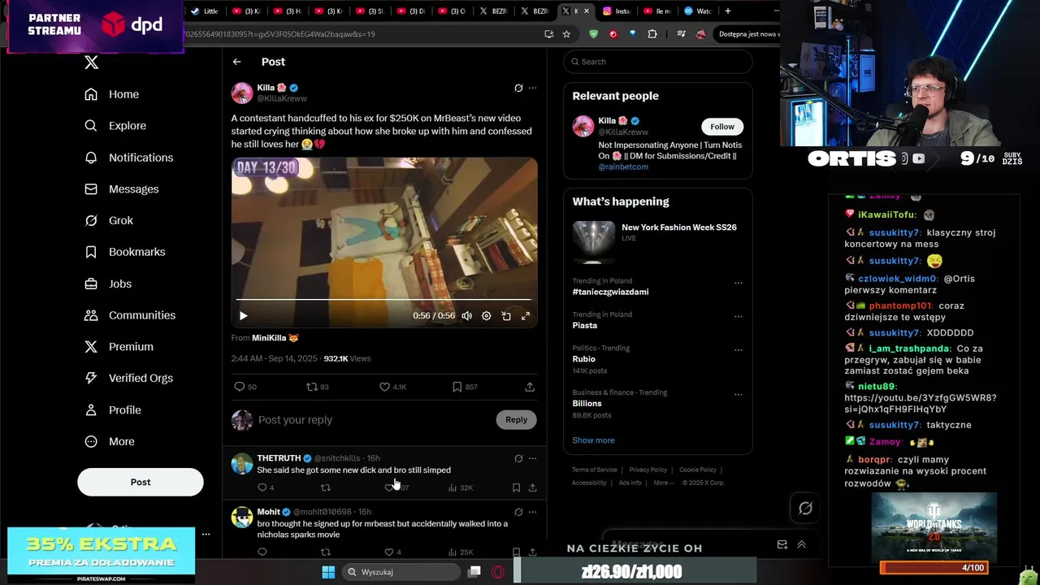Like the post with 4.1K likes

(392, 387)
